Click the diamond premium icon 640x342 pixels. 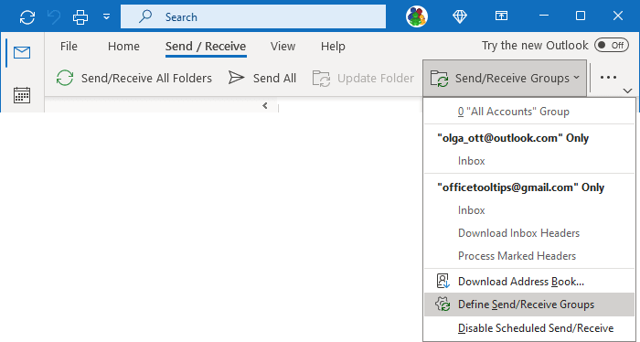point(460,16)
